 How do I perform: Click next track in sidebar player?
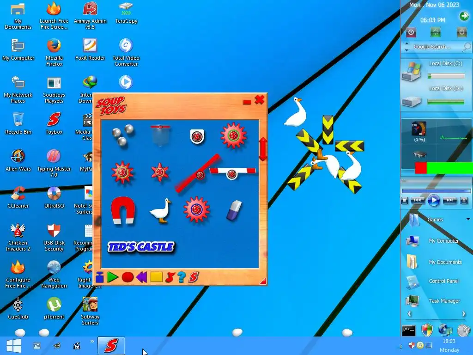(x=449, y=200)
